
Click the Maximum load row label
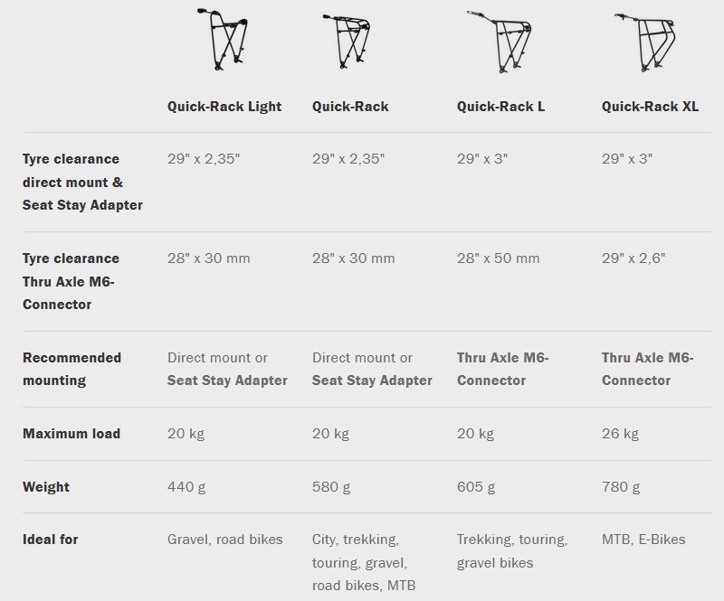(71, 434)
